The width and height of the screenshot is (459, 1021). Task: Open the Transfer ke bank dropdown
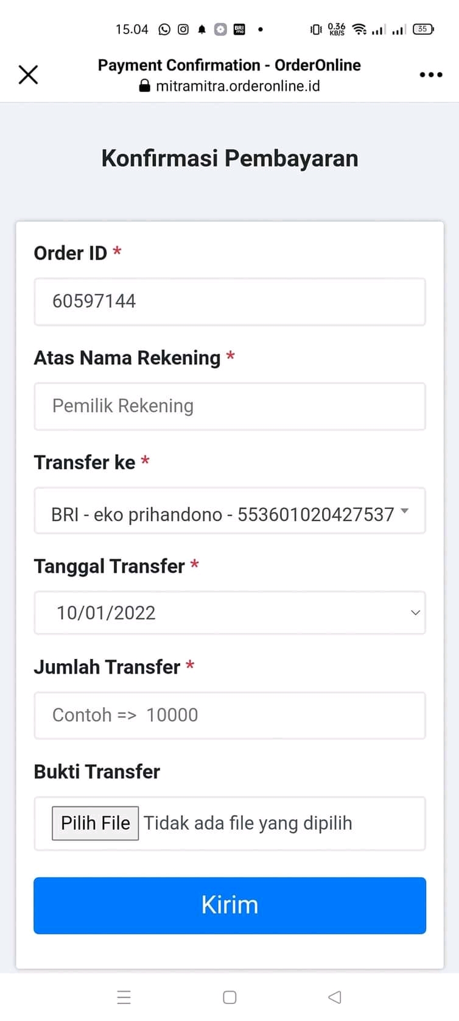[223, 513]
